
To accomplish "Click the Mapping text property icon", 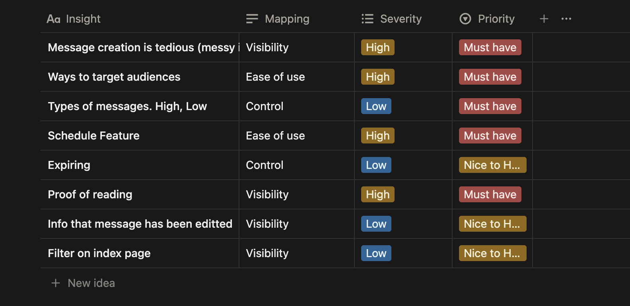I will tap(252, 19).
